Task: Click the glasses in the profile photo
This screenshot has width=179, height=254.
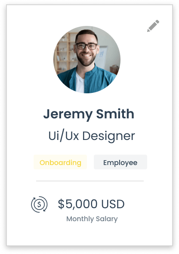Action: point(86,46)
